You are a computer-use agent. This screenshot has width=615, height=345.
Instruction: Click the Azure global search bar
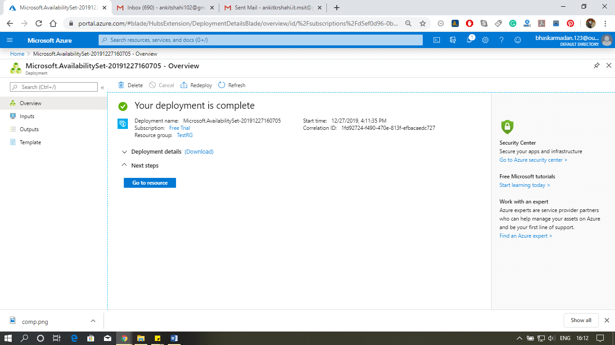261,40
